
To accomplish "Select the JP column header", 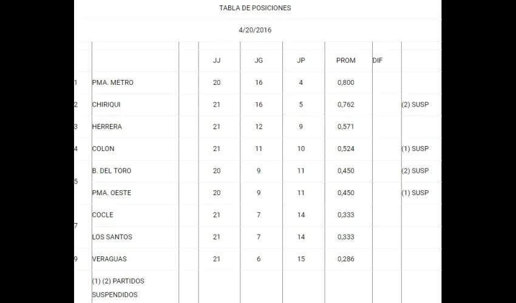I will point(301,61).
